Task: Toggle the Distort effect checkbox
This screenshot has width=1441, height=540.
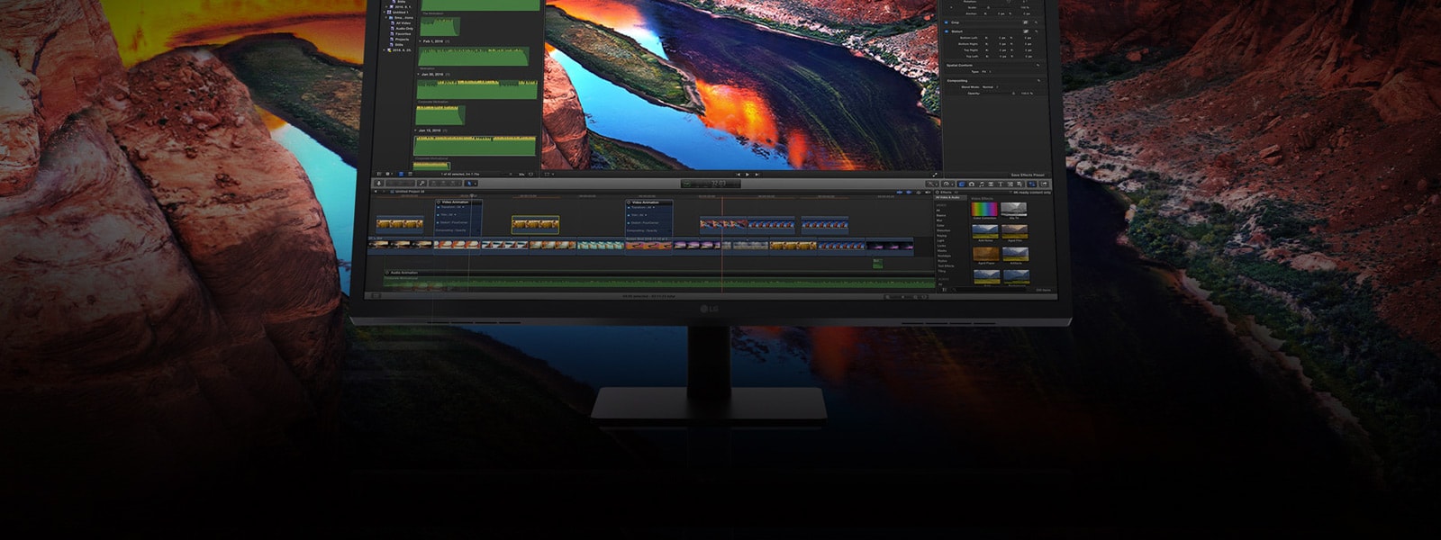Action: click(946, 31)
